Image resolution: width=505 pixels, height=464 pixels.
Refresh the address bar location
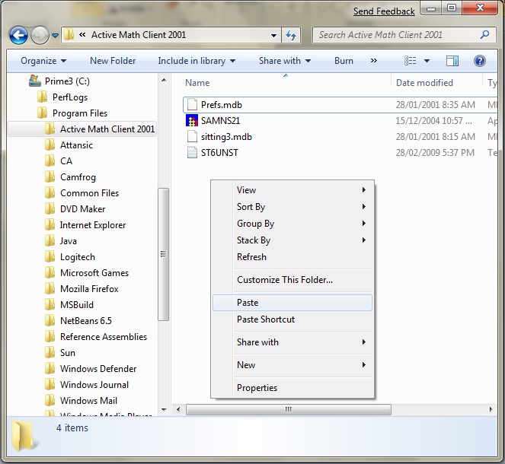click(x=291, y=35)
